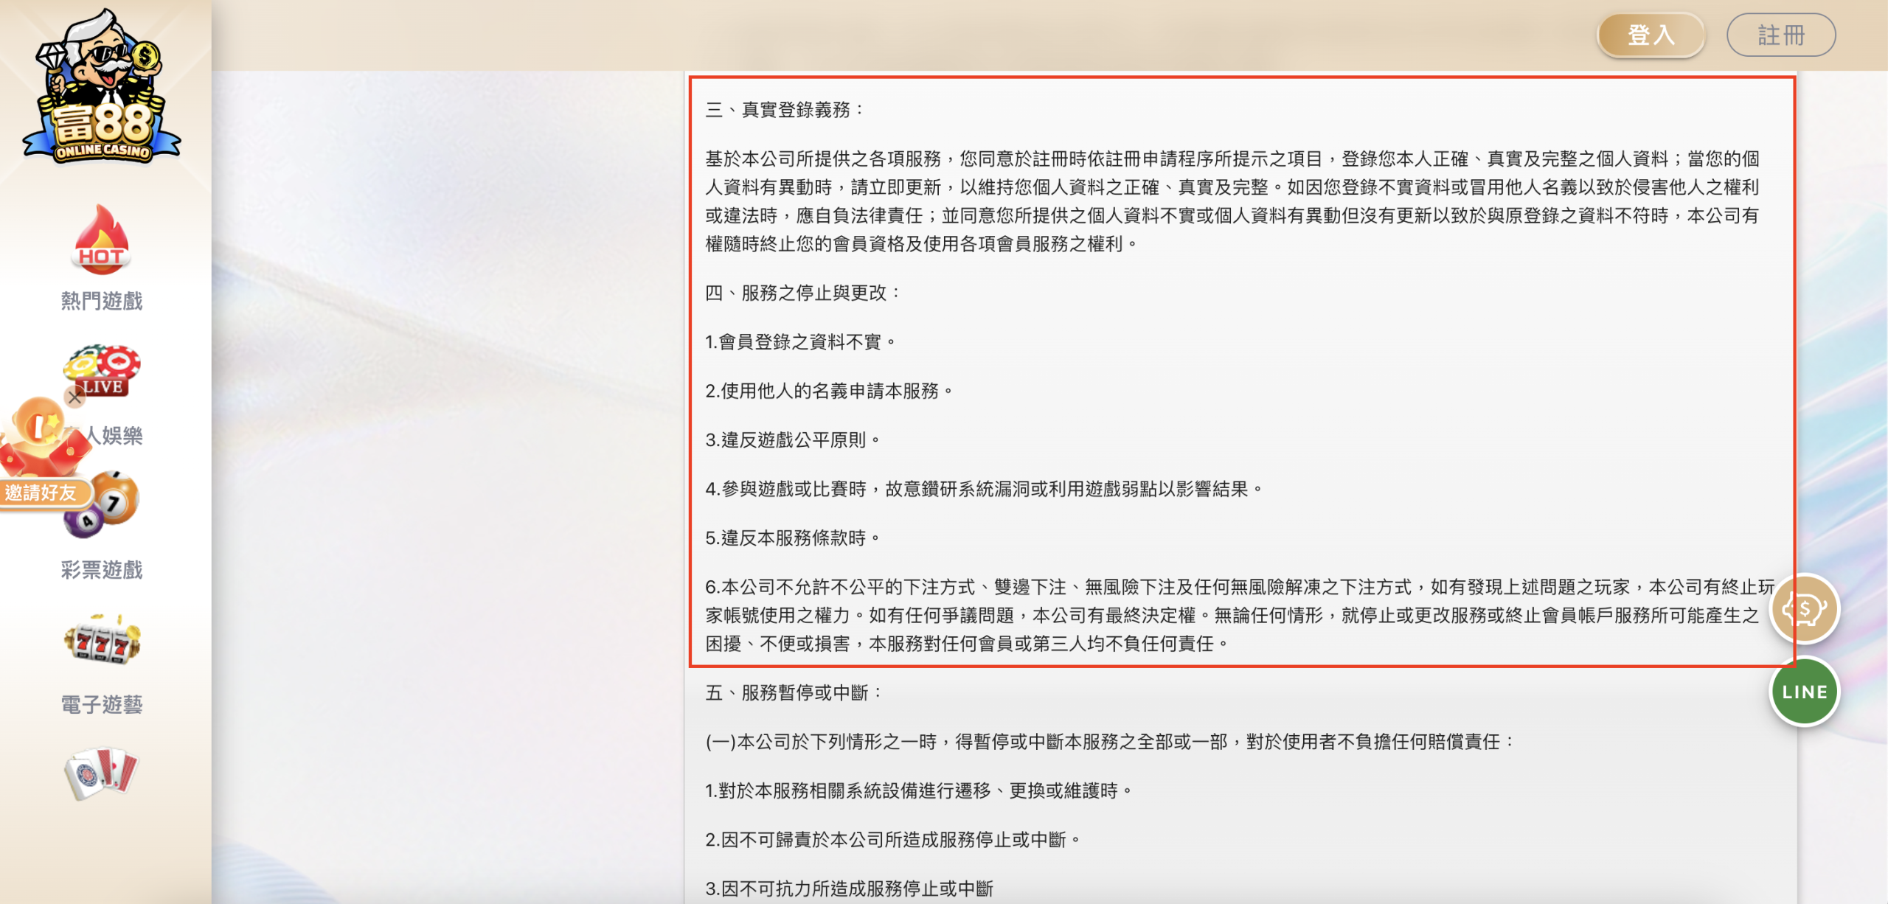Close the invite friends red envelope popup
The image size is (1888, 904).
(x=74, y=397)
